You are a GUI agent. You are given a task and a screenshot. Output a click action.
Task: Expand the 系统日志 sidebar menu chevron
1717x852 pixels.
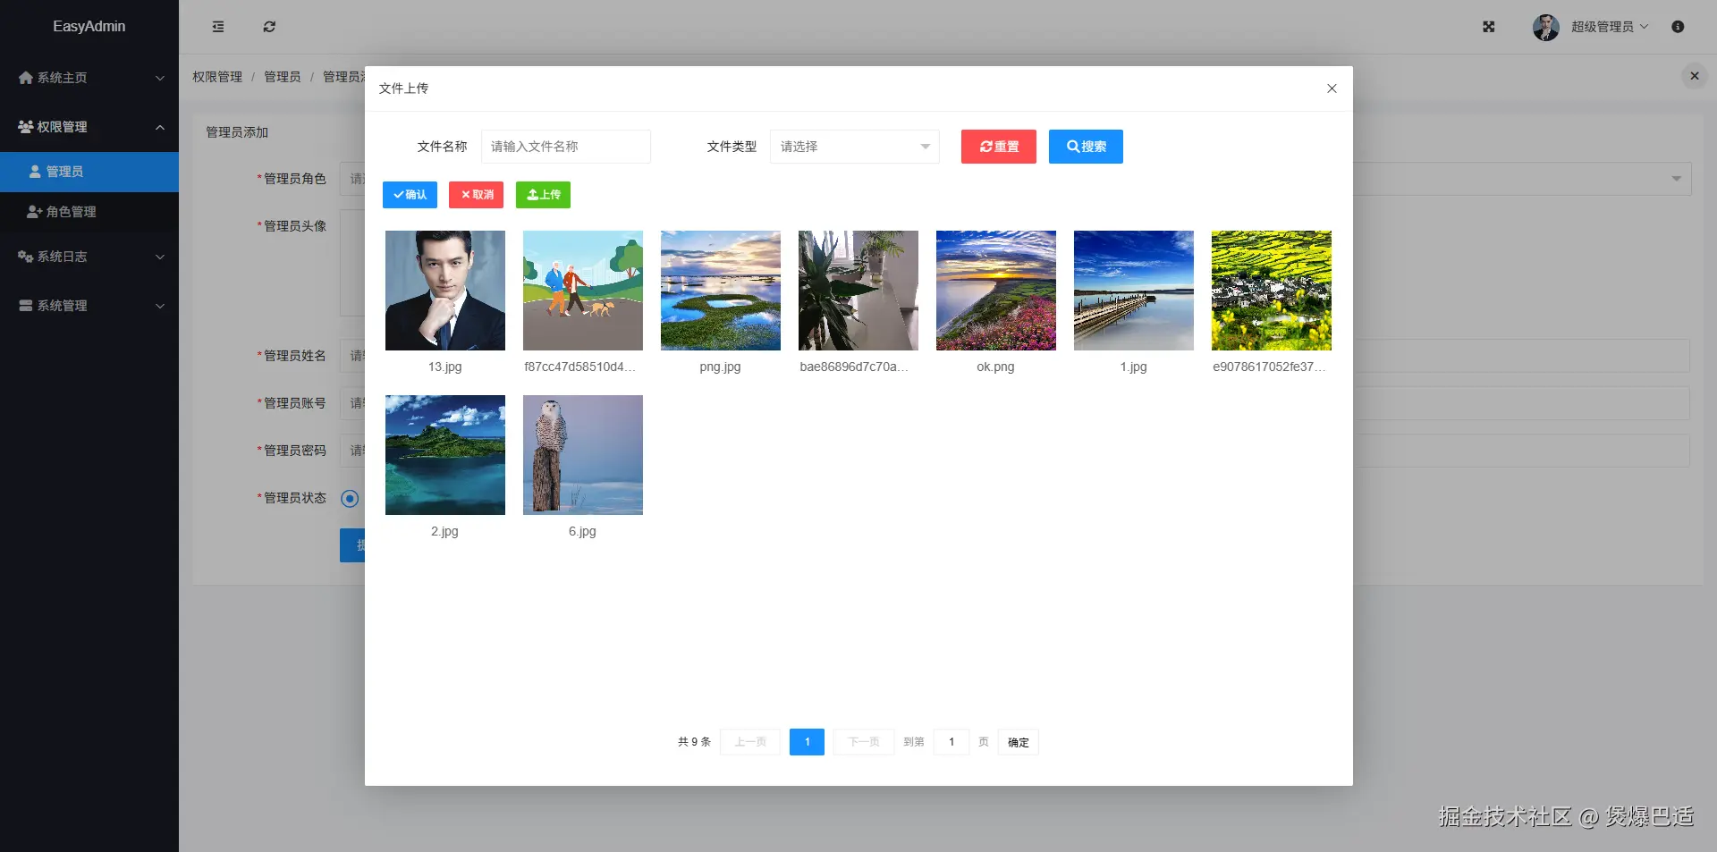pyautogui.click(x=160, y=257)
